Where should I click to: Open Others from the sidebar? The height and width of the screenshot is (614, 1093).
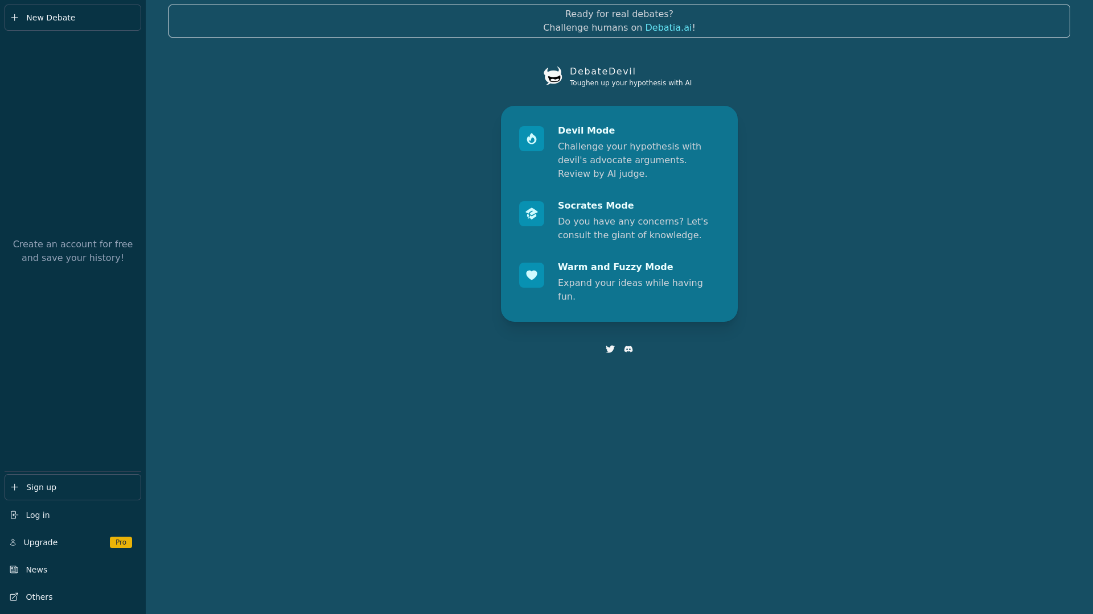click(39, 597)
